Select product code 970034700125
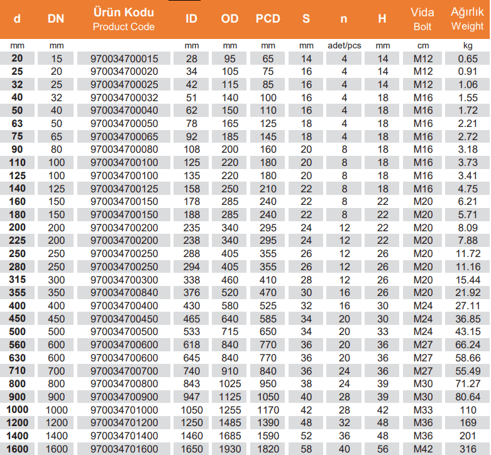This screenshot has width=491, height=455. click(124, 189)
